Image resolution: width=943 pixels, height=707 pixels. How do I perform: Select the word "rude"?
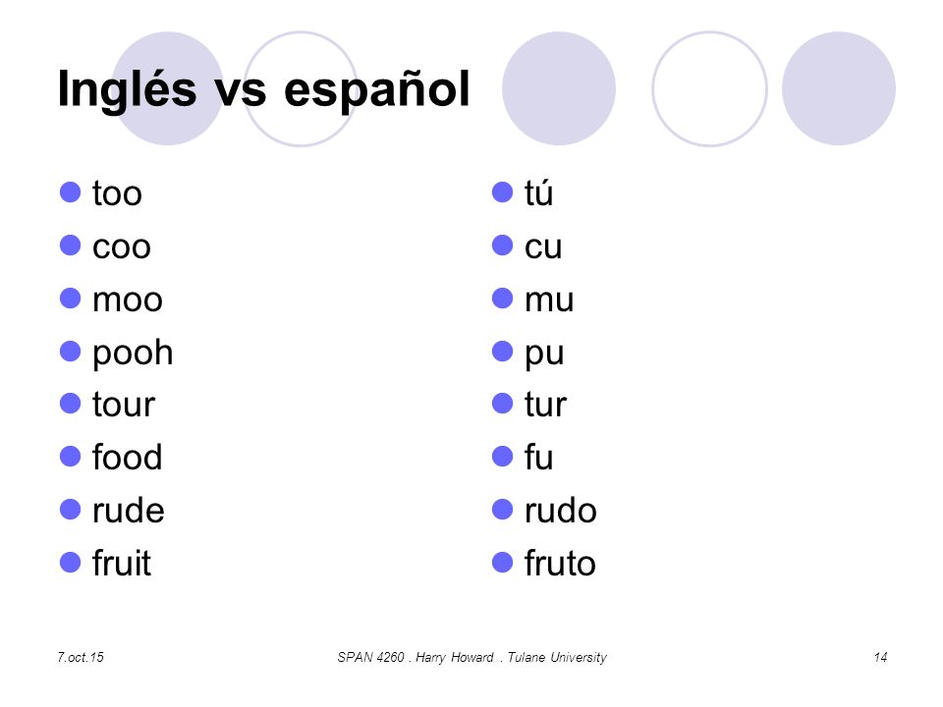(129, 511)
